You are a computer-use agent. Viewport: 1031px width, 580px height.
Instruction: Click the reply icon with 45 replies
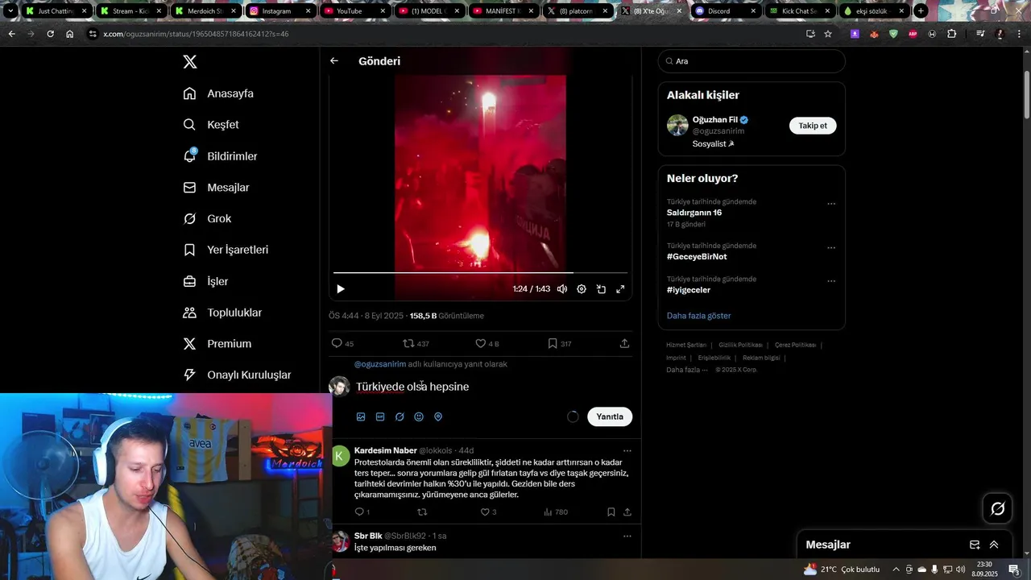[x=342, y=343]
